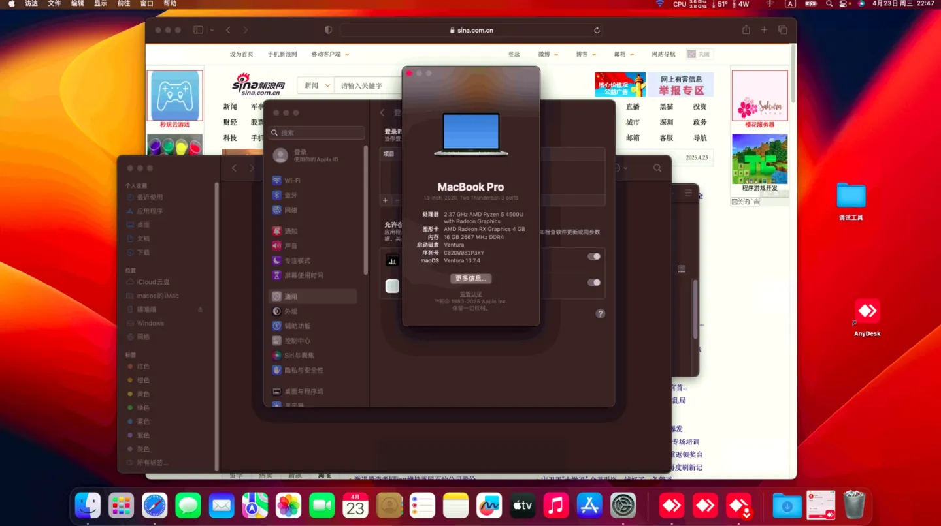This screenshot has height=526, width=941.
Task: Expand the 邮箱 dropdown on Sina toolbar
Action: click(x=623, y=54)
